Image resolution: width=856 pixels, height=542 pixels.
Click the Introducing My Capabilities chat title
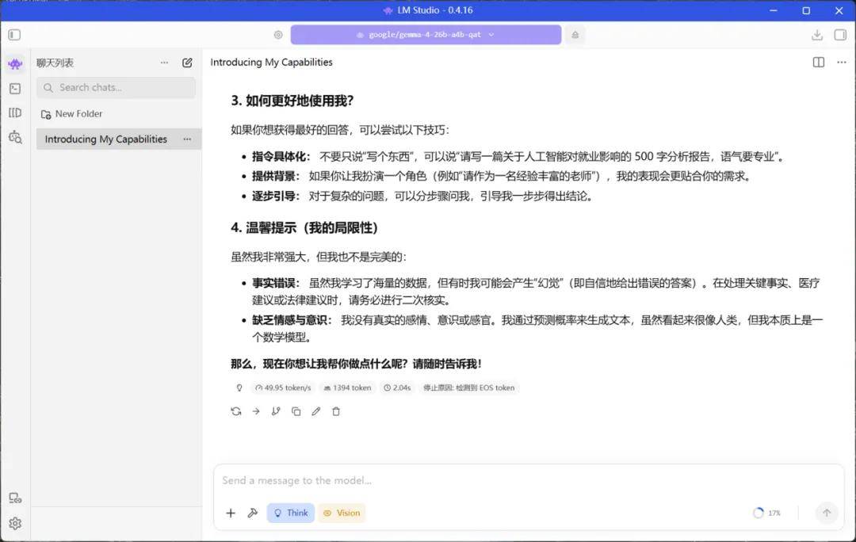[x=271, y=63]
